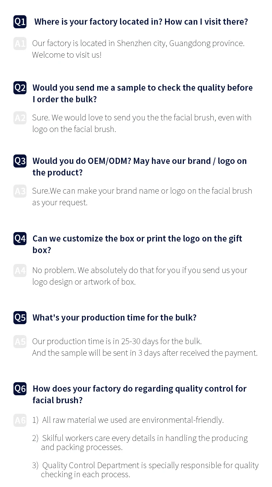Click the 25-30 days production answer
The height and width of the screenshot is (487, 272).
117,341
